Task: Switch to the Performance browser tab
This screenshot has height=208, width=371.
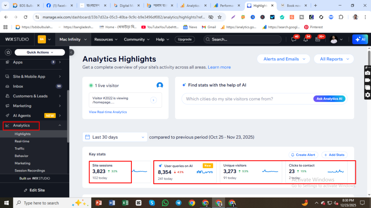Action: pyautogui.click(x=227, y=5)
